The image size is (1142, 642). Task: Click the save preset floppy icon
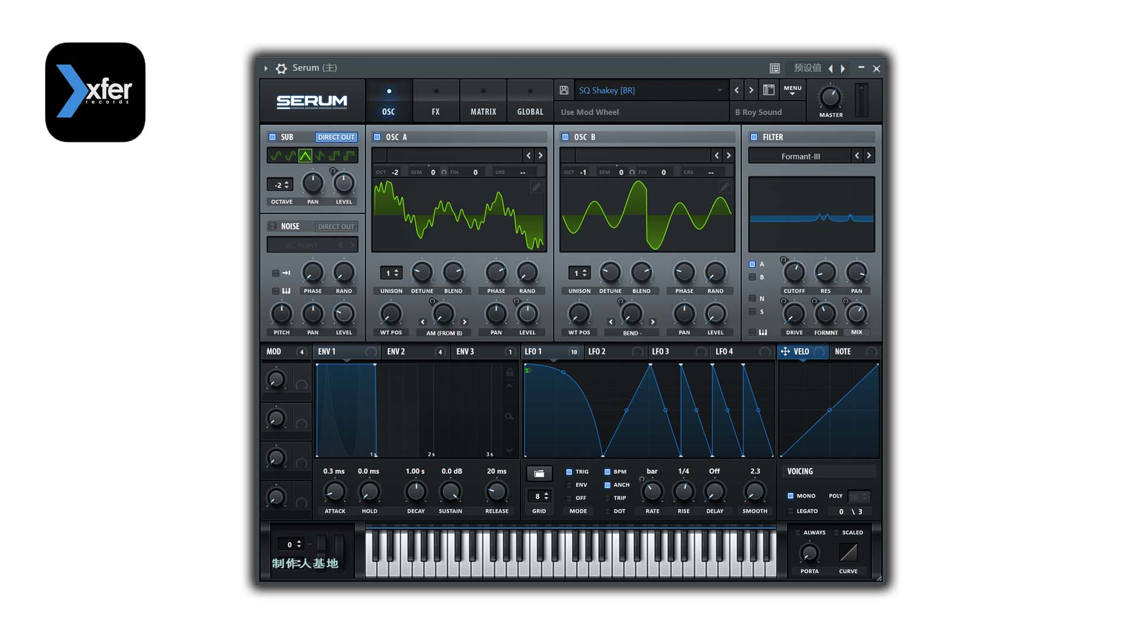564,90
